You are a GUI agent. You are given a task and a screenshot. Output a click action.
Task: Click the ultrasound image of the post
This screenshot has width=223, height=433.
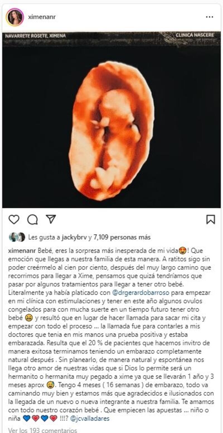click(x=111, y=120)
